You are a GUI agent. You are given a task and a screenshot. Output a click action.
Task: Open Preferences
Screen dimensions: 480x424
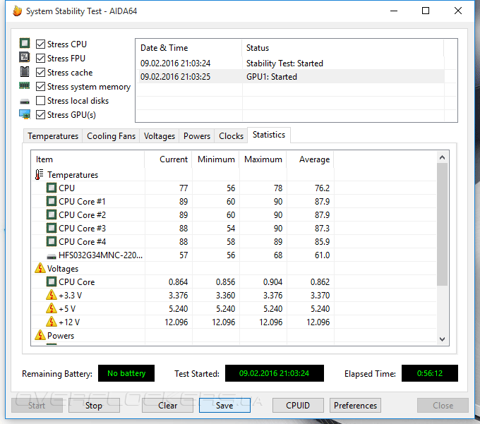point(355,406)
